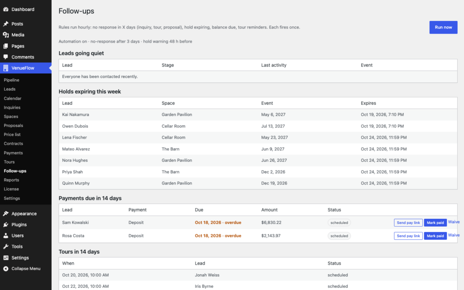
Task: Open the Price list page
Action: pyautogui.click(x=12, y=134)
